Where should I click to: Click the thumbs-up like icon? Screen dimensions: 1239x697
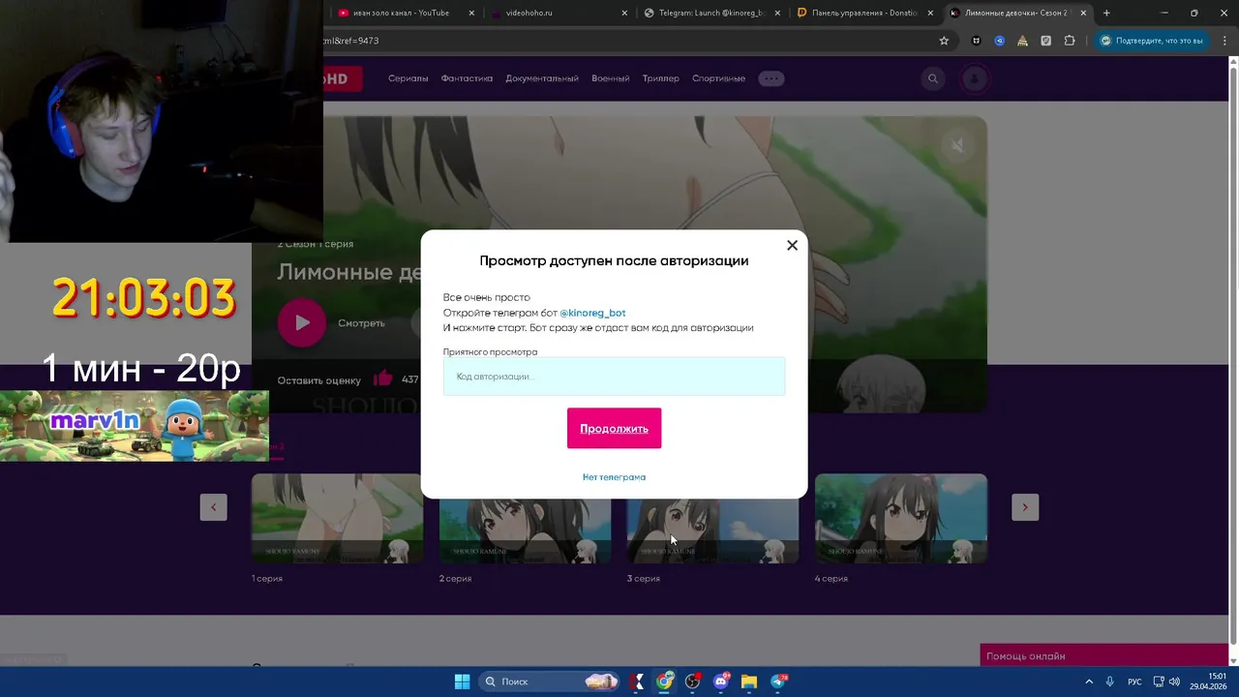tap(382, 379)
